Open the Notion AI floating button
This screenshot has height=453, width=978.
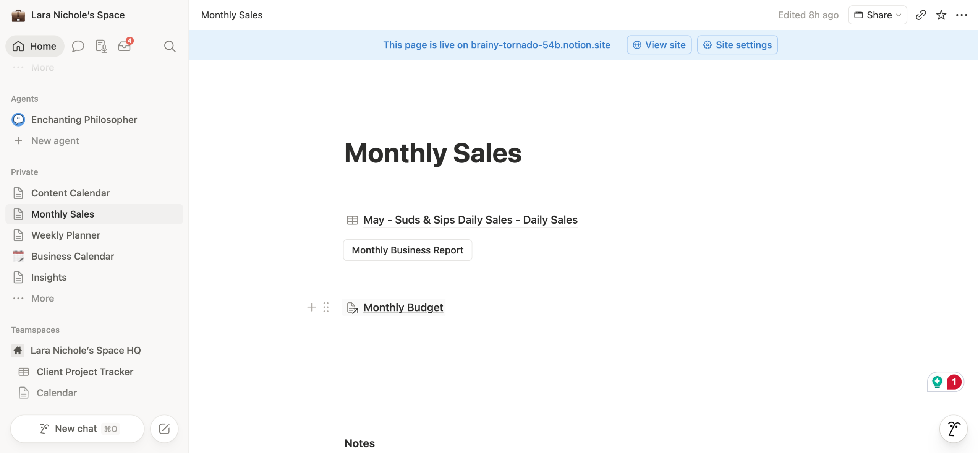[954, 429]
